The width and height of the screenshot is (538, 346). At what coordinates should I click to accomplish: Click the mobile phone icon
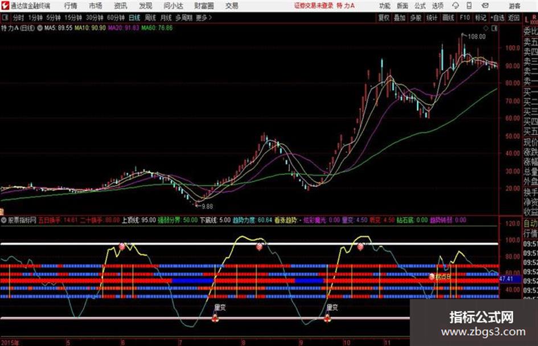click(x=469, y=6)
